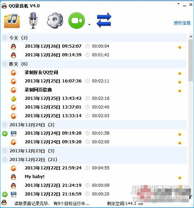
Task: Expand the 2013年12月23日 (3) group
Action: point(94,151)
